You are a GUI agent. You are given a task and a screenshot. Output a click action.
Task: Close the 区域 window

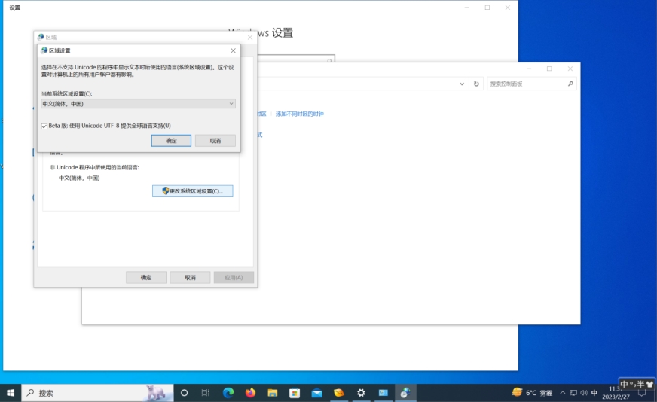tap(249, 38)
